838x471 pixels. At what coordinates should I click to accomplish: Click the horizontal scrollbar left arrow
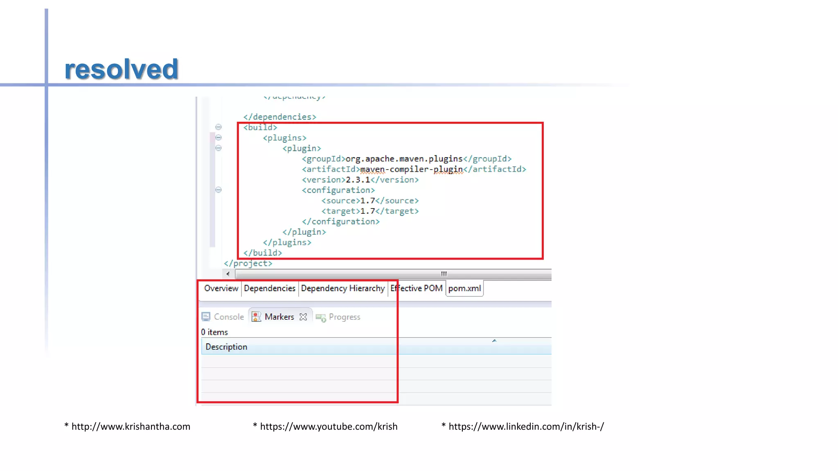click(228, 274)
